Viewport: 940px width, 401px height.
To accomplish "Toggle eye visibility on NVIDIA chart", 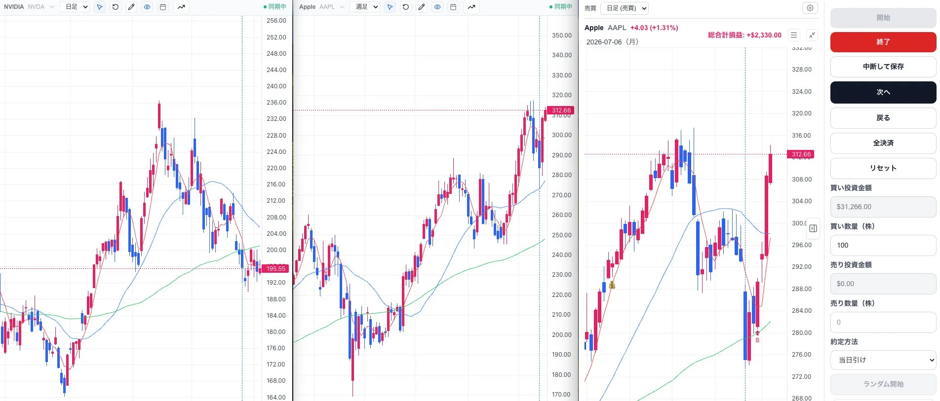I will pyautogui.click(x=147, y=7).
